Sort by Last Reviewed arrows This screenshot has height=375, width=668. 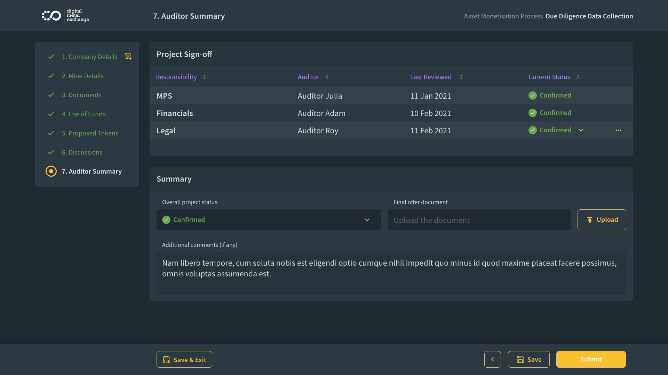pos(461,77)
